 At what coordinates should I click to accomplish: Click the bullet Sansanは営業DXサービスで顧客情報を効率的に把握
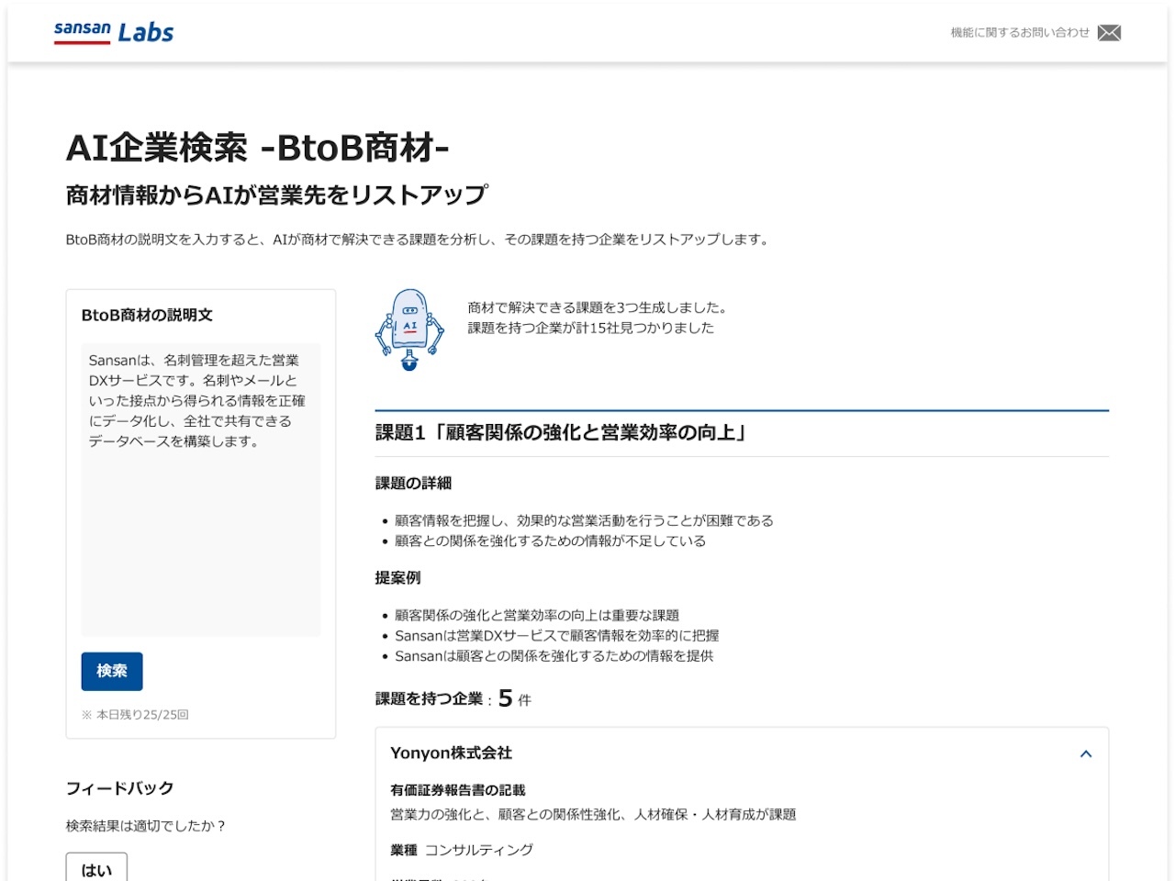(557, 635)
